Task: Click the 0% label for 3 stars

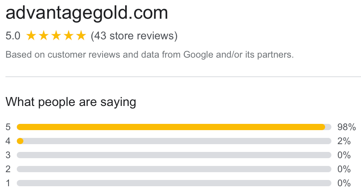Action: pyautogui.click(x=344, y=155)
